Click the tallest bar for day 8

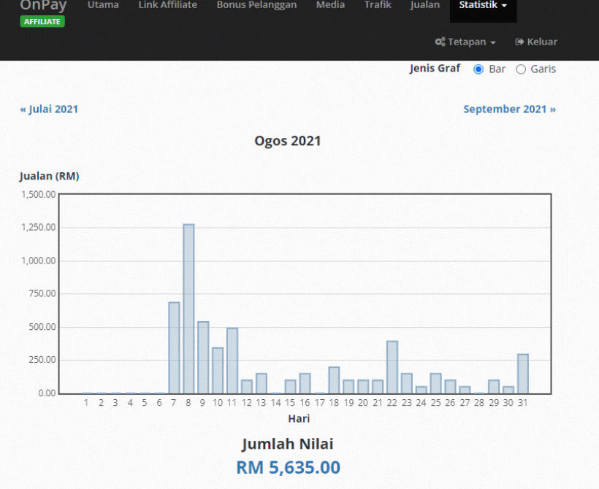click(x=188, y=309)
